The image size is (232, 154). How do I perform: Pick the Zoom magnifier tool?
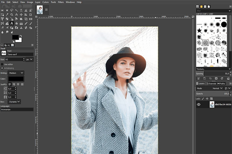pos(12,14)
